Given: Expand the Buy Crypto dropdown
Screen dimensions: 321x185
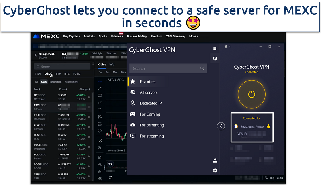Looking at the screenshot, I should [71, 36].
